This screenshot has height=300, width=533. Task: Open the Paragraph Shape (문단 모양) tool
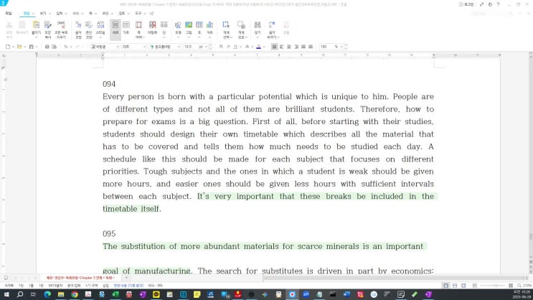point(88,28)
